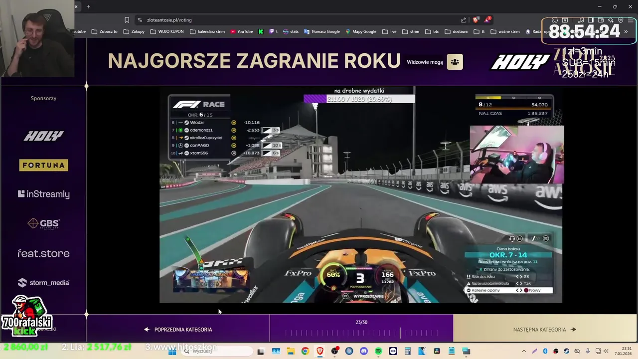Show hidden system tray icons
Screen dimensions: 638x359
click(x=524, y=351)
